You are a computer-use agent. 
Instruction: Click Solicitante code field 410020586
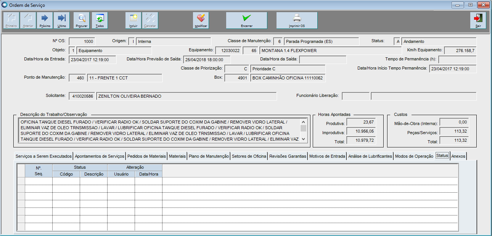click(82, 96)
